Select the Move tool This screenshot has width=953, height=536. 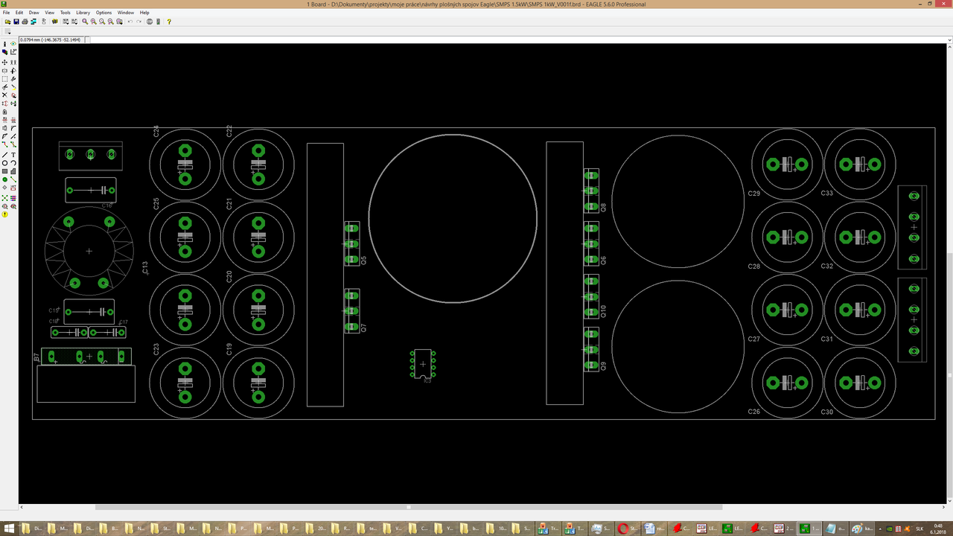pyautogui.click(x=5, y=63)
